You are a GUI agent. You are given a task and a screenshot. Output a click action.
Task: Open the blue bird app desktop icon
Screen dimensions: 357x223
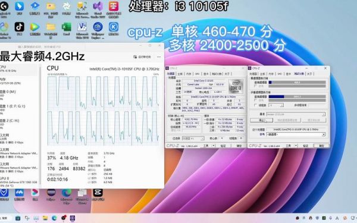[x=20, y=7]
